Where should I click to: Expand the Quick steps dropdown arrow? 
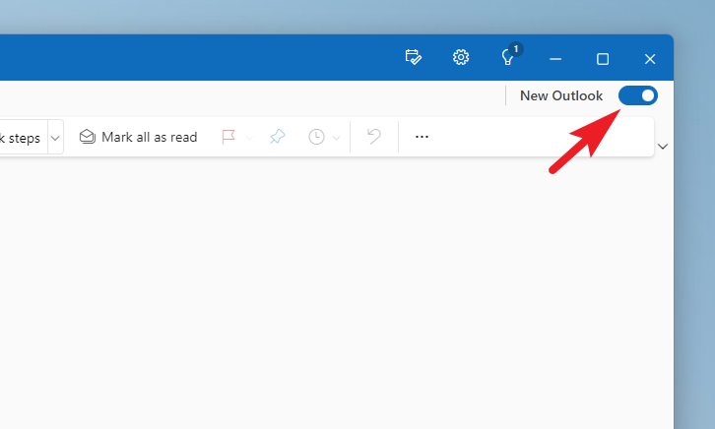tap(55, 138)
